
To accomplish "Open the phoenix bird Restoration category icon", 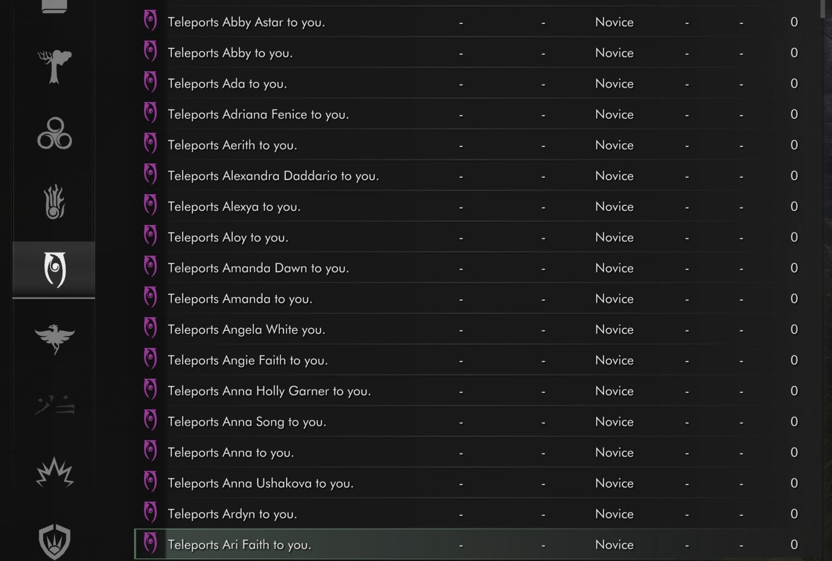I will click(54, 338).
